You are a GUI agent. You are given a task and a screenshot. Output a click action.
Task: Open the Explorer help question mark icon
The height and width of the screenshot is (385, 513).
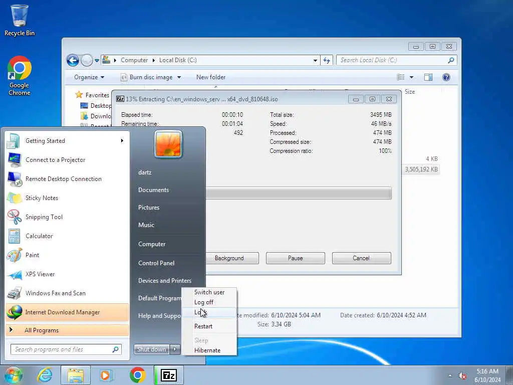(446, 77)
